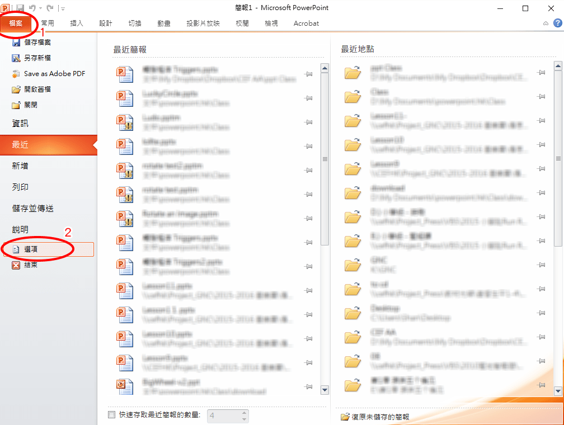Pin rotate text2.pptm to the list
564x425 pixels.
click(308, 171)
